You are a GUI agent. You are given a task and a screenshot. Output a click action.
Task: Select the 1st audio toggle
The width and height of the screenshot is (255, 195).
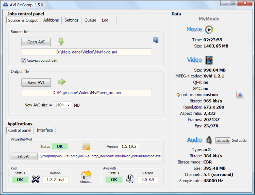pos(223,141)
